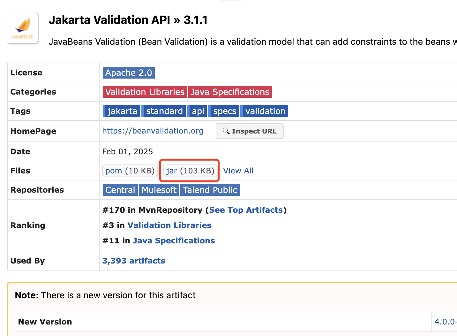Click the JavaBeans Validation description text
The width and height of the screenshot is (457, 336).
(253, 42)
